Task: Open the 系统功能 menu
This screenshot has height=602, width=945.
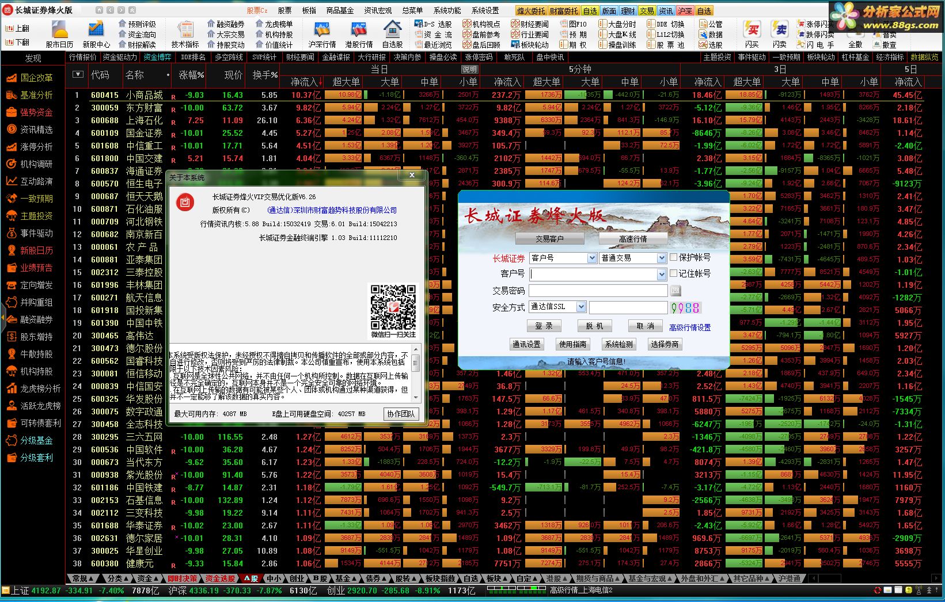Action: click(x=447, y=10)
